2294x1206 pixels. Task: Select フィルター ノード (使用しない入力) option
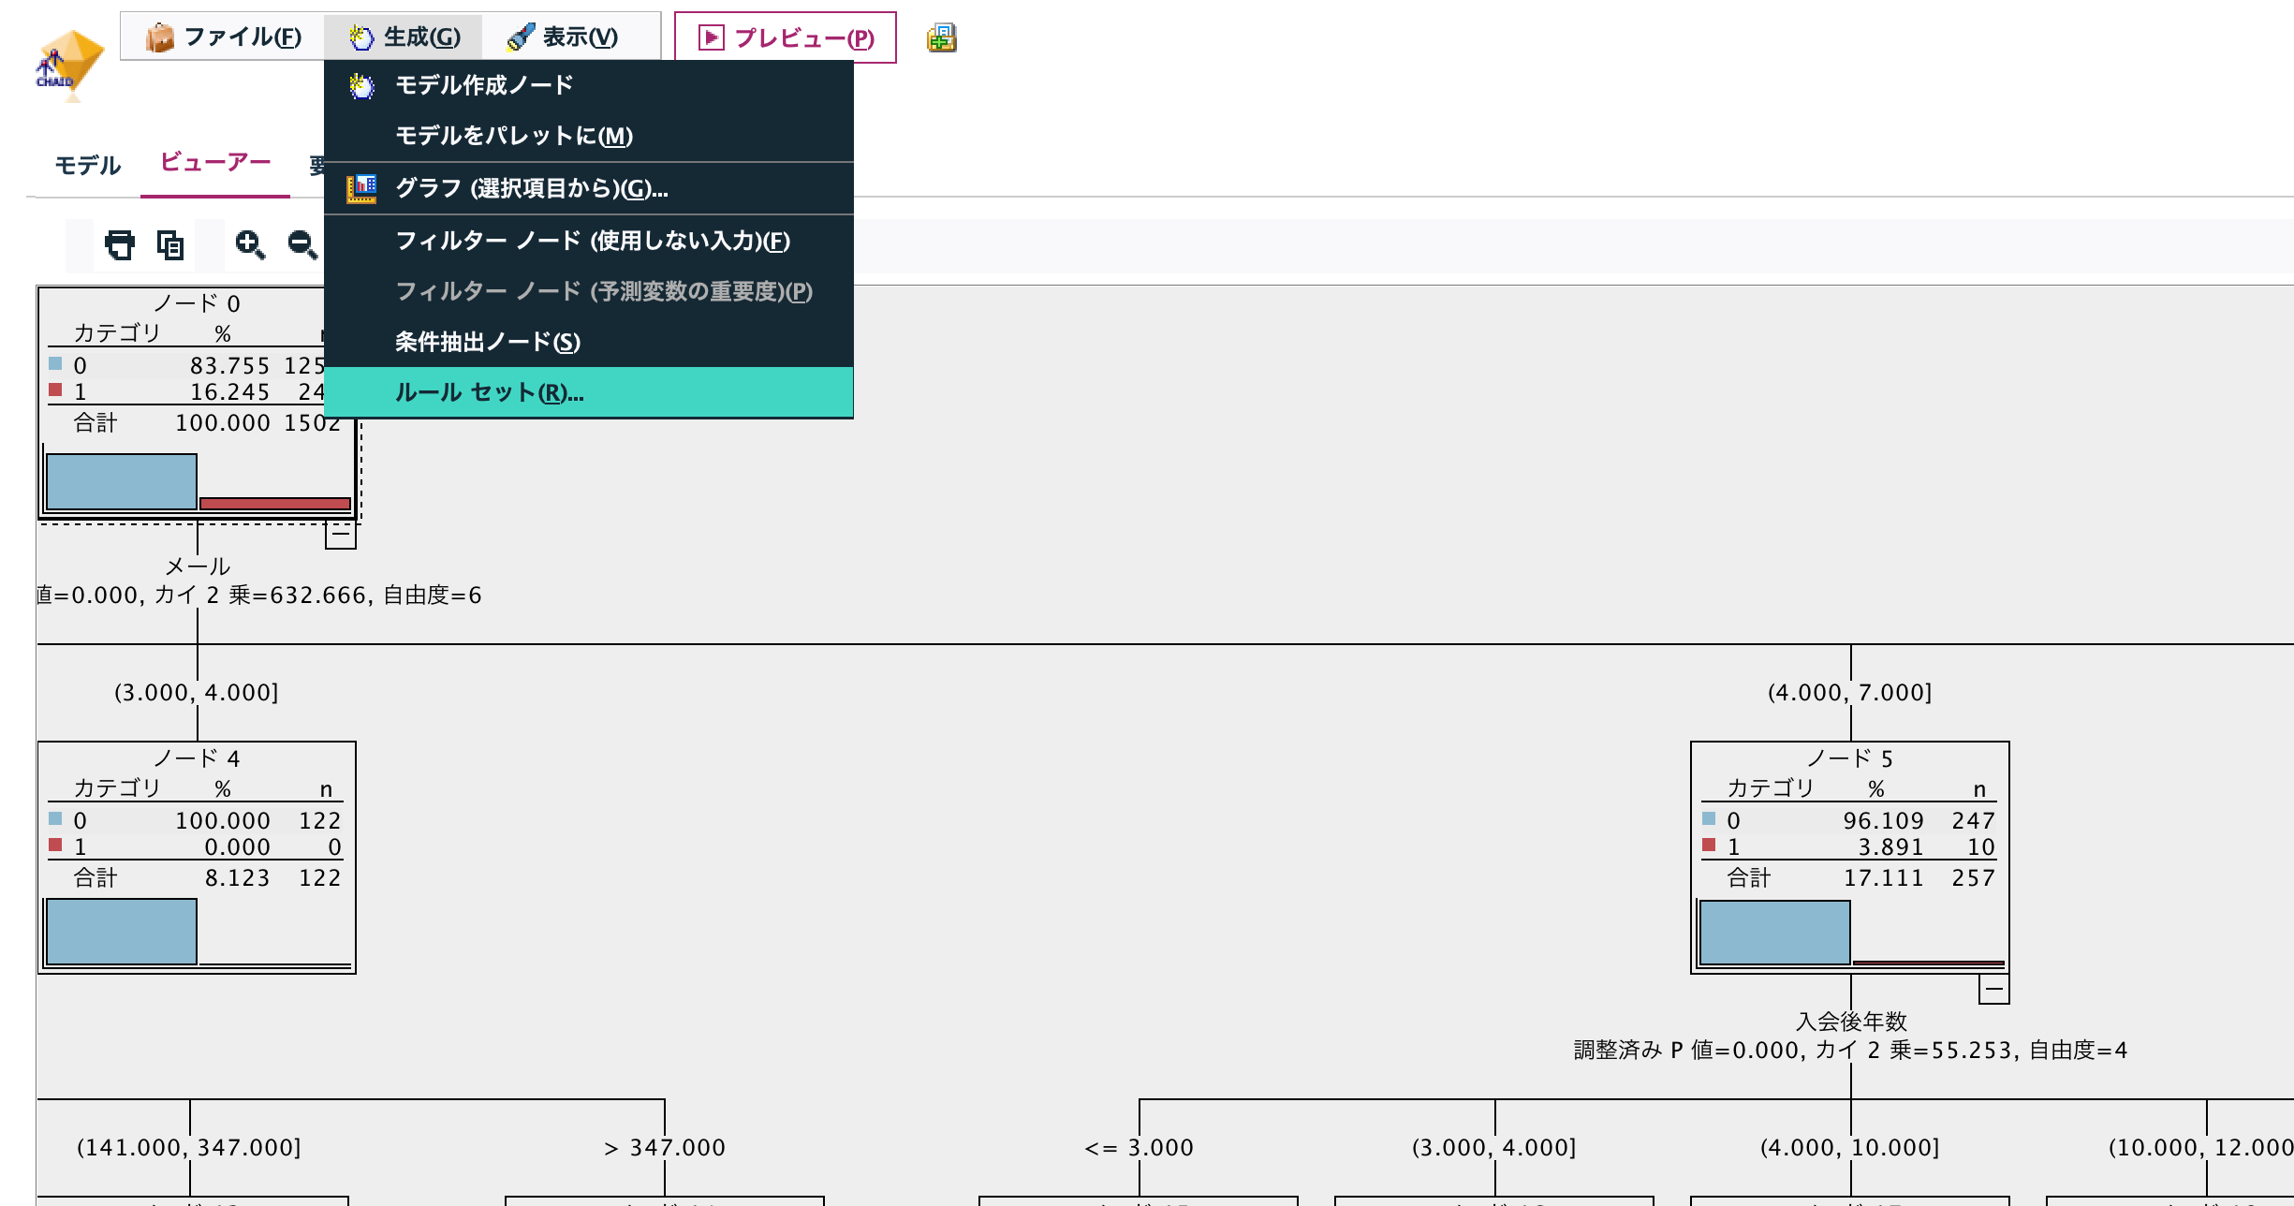click(x=592, y=241)
